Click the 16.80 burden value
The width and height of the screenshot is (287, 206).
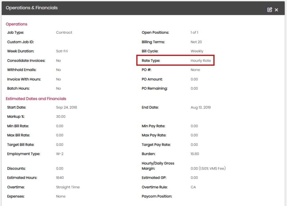pyautogui.click(x=195, y=154)
